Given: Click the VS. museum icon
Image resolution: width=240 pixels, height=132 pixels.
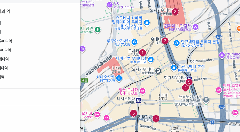Looking at the screenshot, I should [109, 5].
